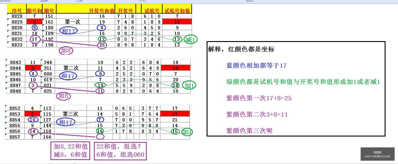The width and height of the screenshot is (398, 164).
Task: Click the text 紫颜色第三次呢
Action: click(249, 131)
